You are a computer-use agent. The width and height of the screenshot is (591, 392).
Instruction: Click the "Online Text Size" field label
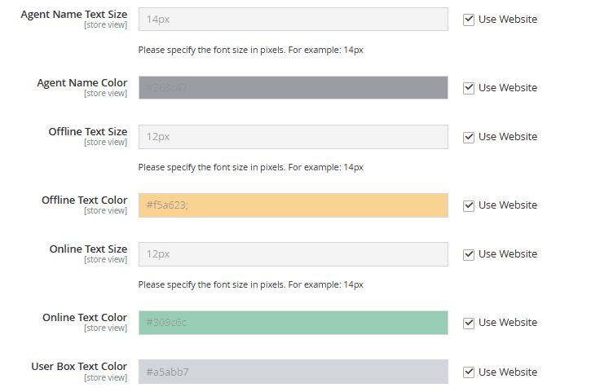(x=88, y=249)
